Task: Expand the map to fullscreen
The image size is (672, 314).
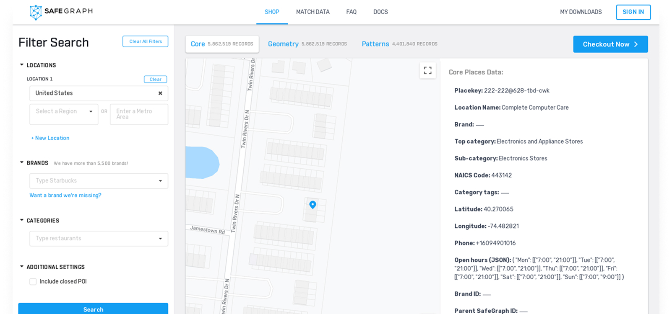Action: point(427,70)
